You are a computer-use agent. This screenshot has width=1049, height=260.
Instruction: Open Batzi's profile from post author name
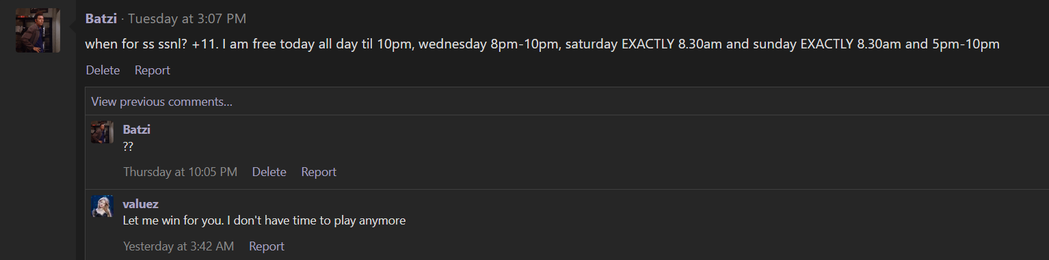click(x=101, y=18)
